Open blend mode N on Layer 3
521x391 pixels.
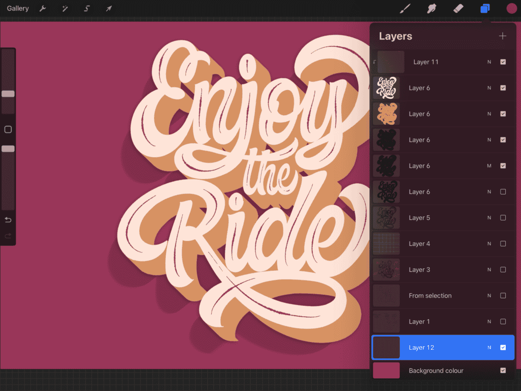click(489, 269)
